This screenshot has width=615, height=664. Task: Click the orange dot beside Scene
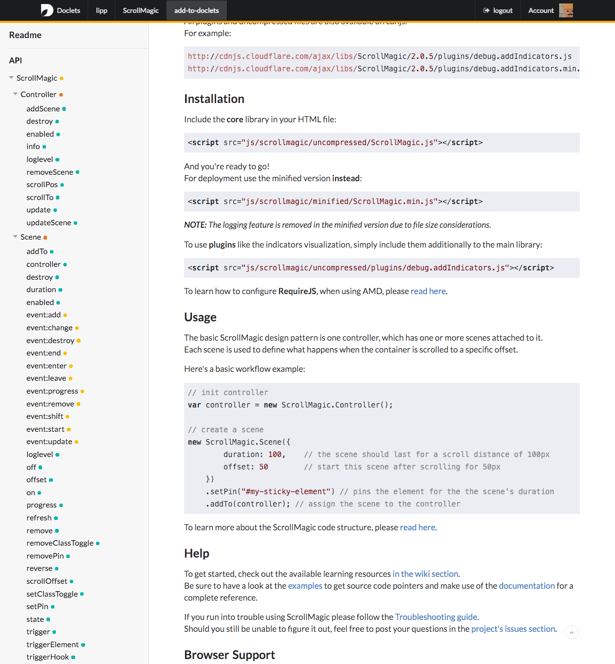46,238
